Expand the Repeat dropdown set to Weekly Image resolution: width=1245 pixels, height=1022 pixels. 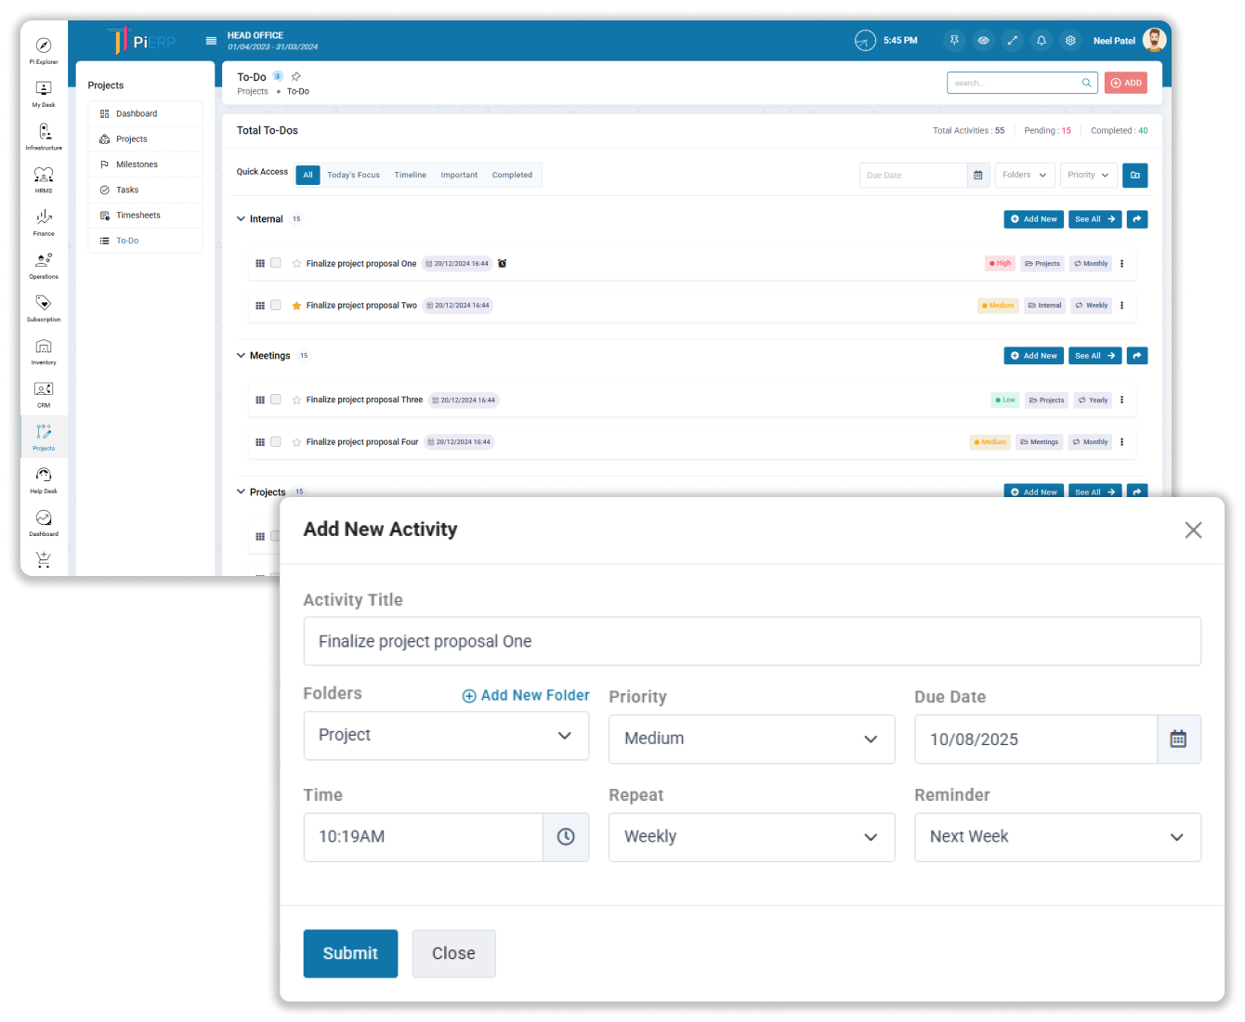(751, 837)
